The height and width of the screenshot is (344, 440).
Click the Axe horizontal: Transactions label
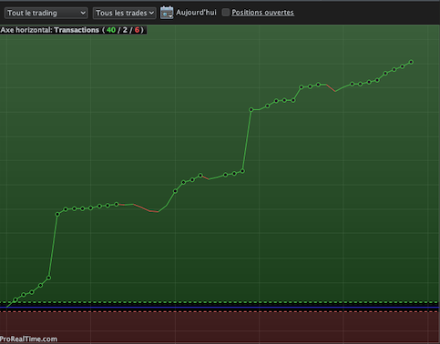(50, 30)
